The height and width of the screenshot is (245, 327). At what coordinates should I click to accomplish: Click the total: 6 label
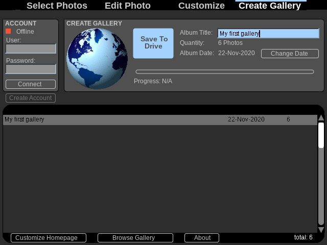click(x=303, y=237)
